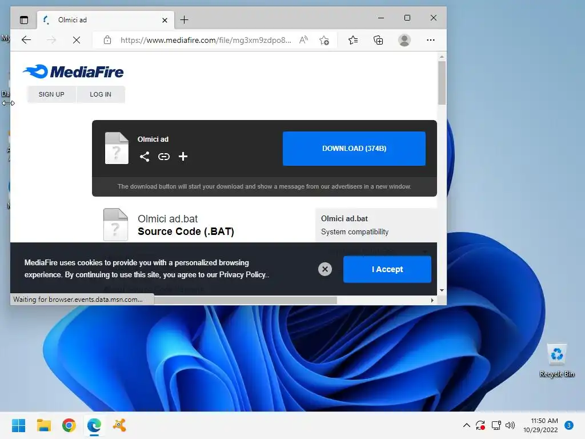
Task: Close the Olmici ad browser tab
Action: [165, 20]
